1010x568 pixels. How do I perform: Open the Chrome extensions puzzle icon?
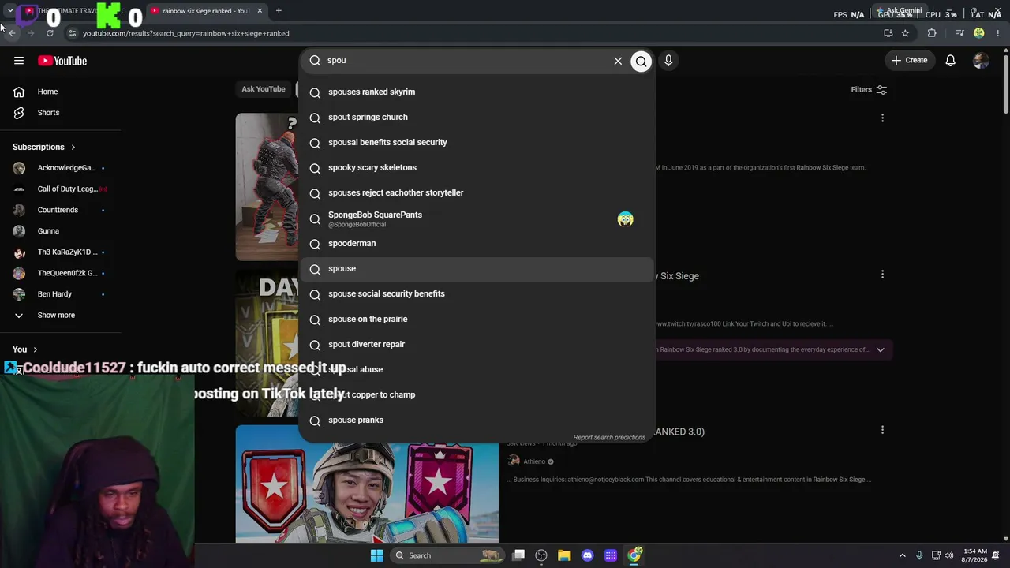pos(932,33)
